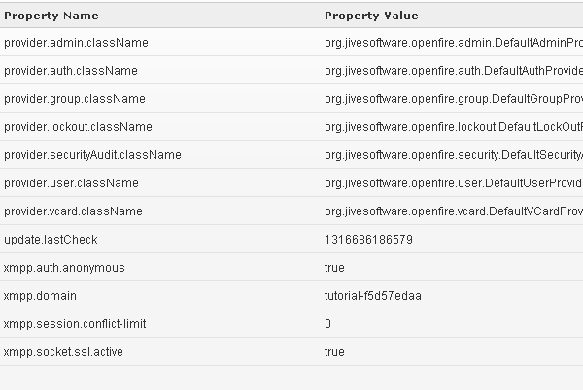
Task: Select provider.group.className property name
Action: 75,99
